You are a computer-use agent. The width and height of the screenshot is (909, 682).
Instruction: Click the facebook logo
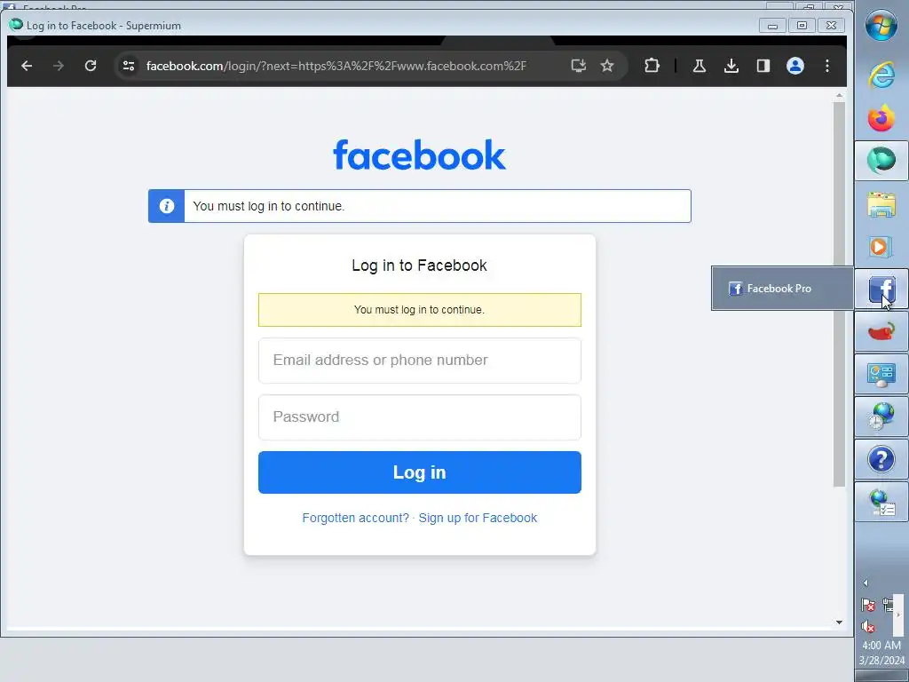tap(419, 155)
